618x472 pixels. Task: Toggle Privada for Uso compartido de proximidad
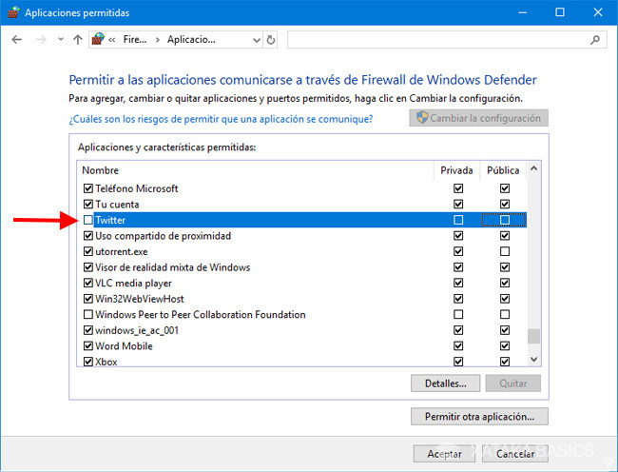click(x=458, y=236)
